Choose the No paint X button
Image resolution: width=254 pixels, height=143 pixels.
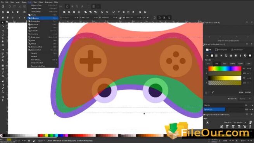(x=207, y=56)
